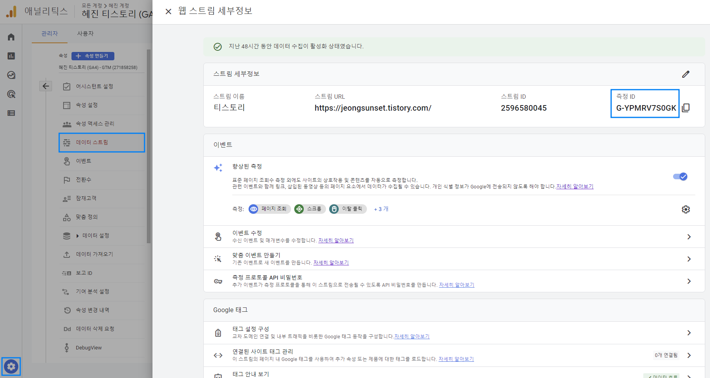Click the Analytics logo

(x=12, y=12)
